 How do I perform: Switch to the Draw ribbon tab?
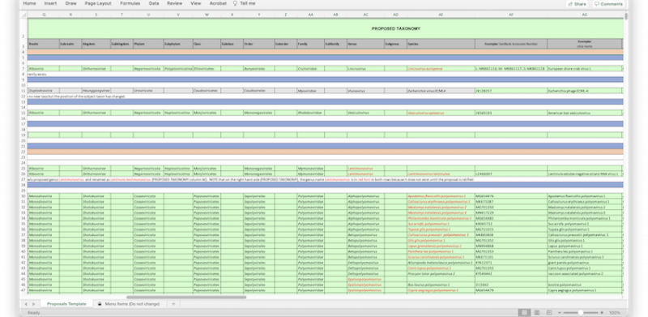click(70, 3)
